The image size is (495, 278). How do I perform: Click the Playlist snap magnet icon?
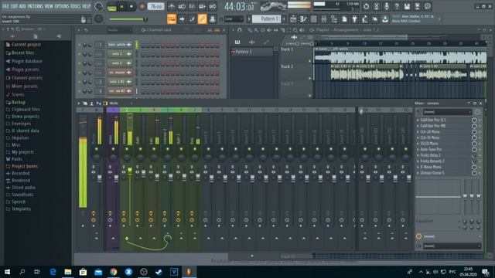(240, 30)
